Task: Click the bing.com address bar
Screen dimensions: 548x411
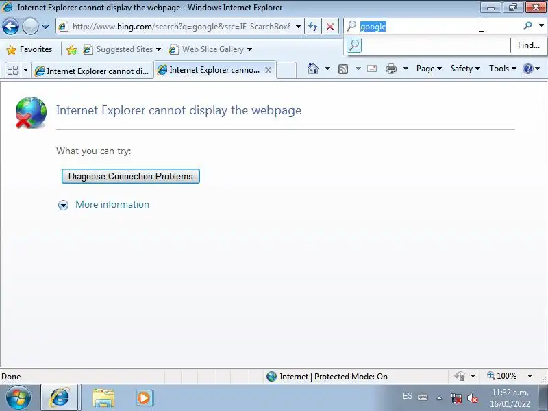Action: coord(181,27)
